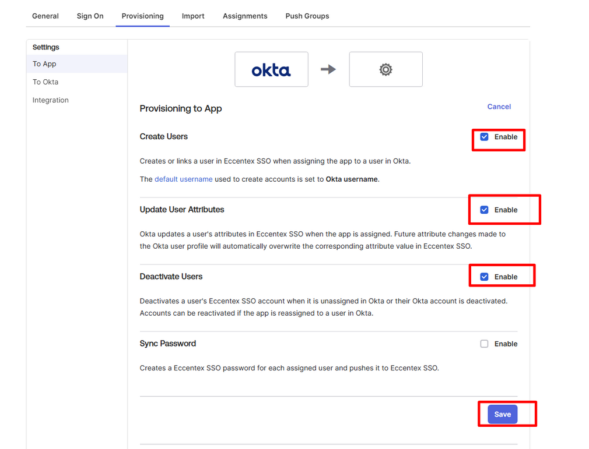The image size is (589, 449).
Task: Click the Create Users heading
Action: point(164,136)
